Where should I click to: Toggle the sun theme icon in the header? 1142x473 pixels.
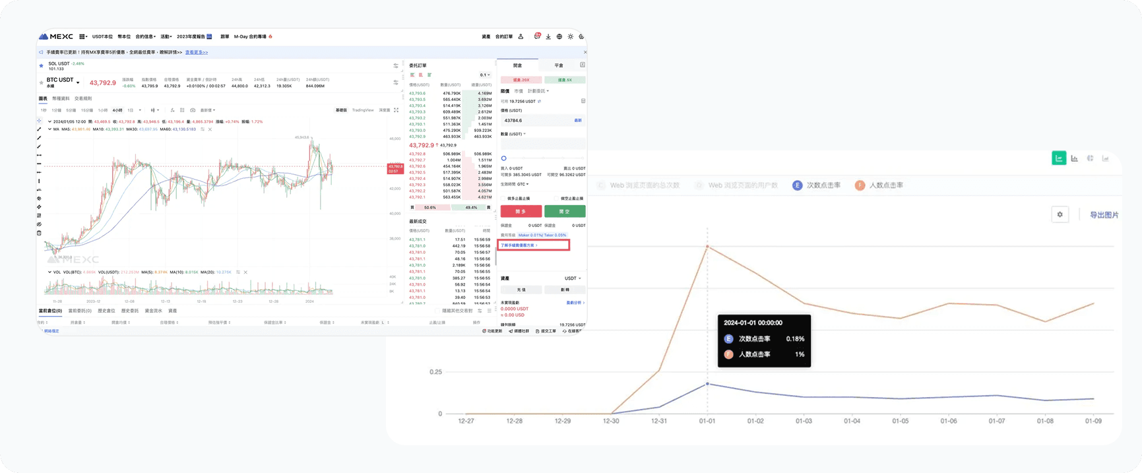571,37
